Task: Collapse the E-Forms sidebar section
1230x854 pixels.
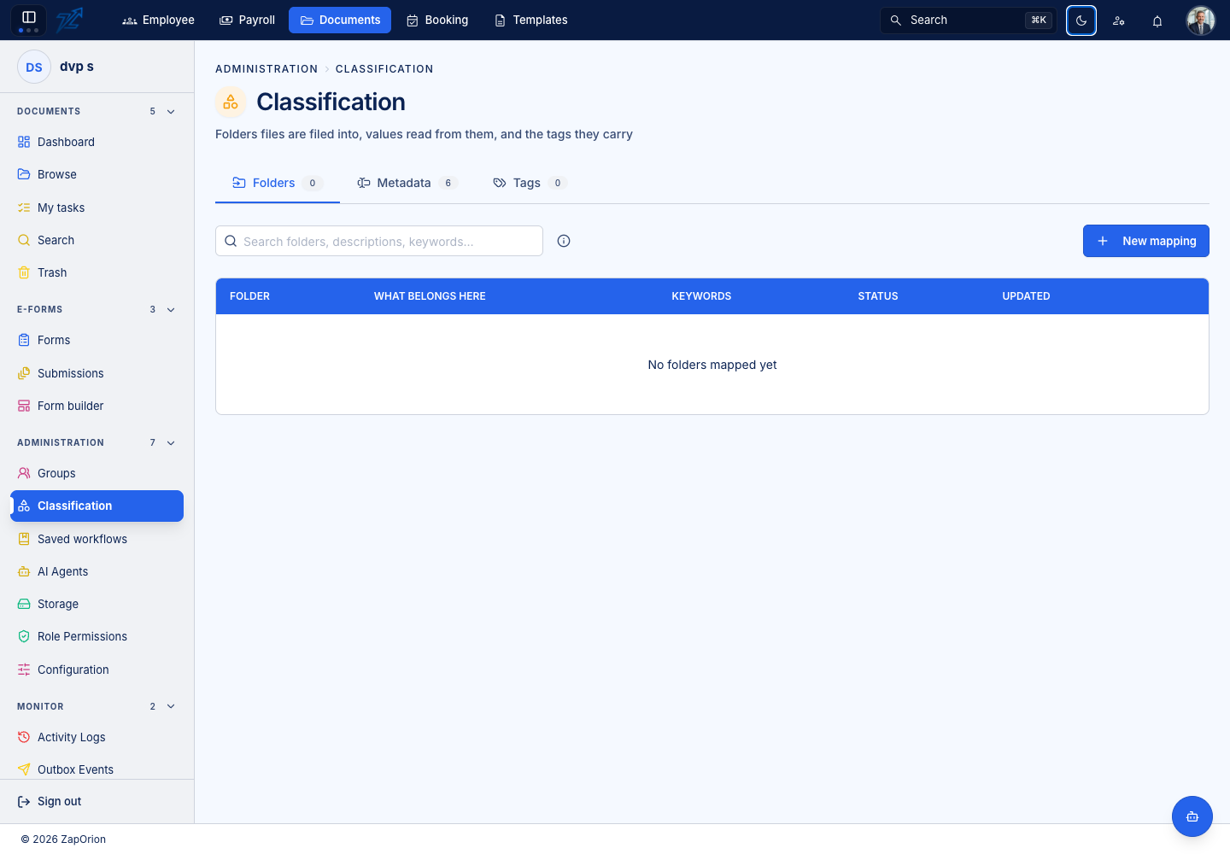Action: [171, 310]
